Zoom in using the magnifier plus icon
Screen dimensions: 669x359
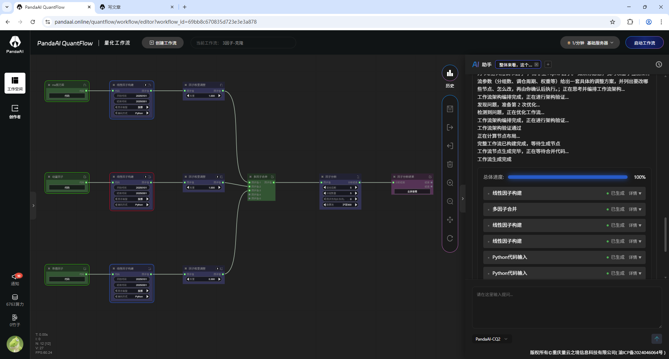pyautogui.click(x=450, y=183)
